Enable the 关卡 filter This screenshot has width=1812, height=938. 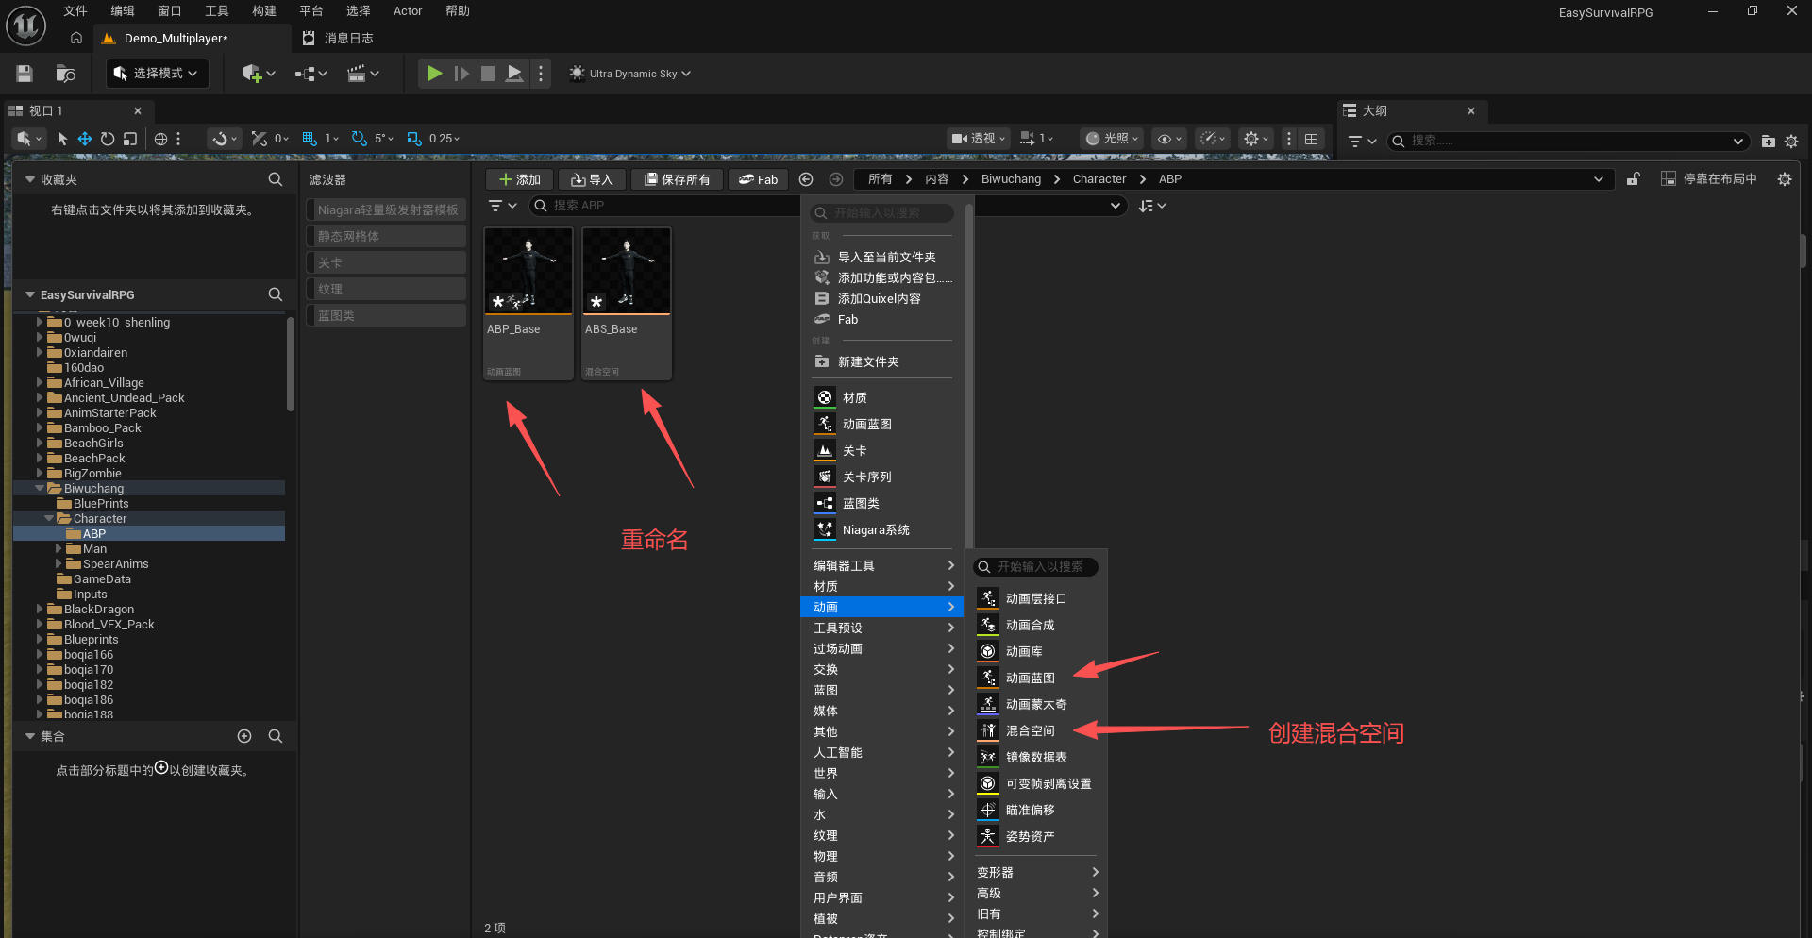[x=386, y=263]
